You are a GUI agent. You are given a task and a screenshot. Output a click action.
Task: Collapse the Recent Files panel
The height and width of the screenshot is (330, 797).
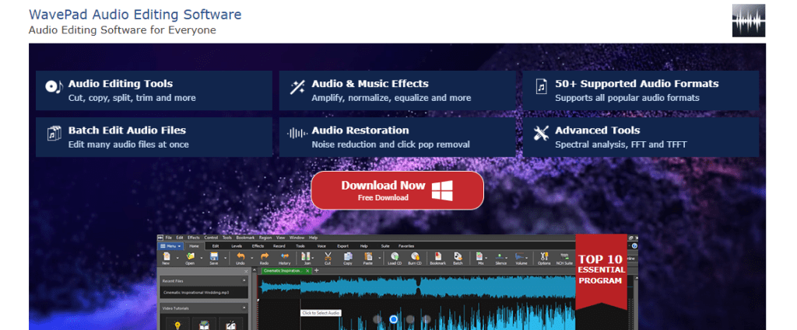click(244, 280)
